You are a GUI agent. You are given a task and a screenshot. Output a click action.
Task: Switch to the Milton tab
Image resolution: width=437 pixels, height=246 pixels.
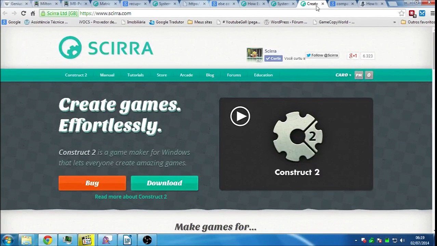(46, 4)
